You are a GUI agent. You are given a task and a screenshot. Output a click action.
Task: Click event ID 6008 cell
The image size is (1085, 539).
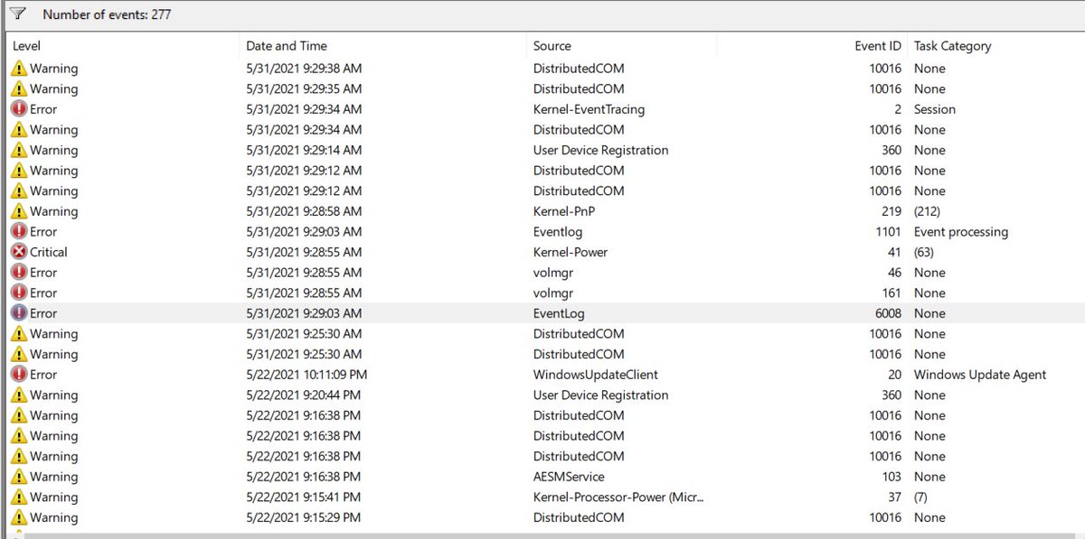(x=887, y=313)
